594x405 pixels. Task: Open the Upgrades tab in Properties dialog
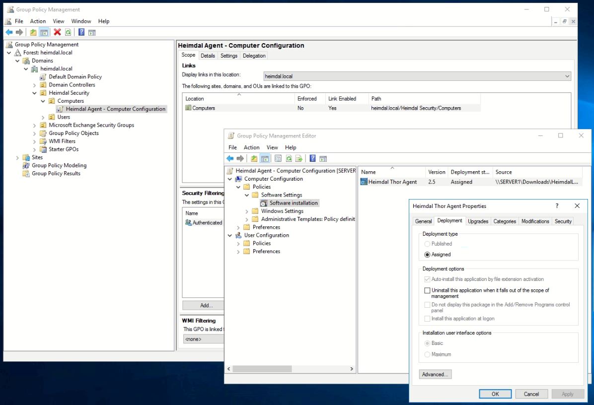[478, 221]
